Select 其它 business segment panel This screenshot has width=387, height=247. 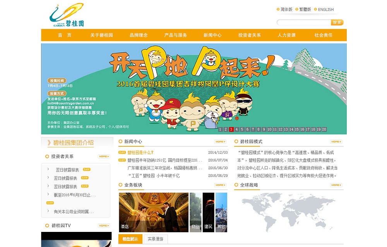point(221,213)
